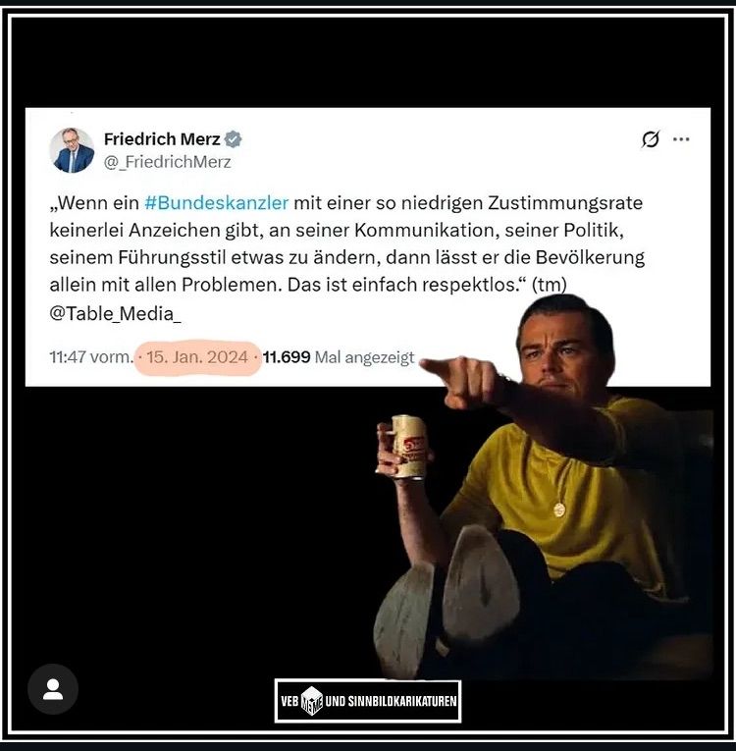Click the beer can in the man's hand
This screenshot has height=751, width=736.
coord(409,447)
